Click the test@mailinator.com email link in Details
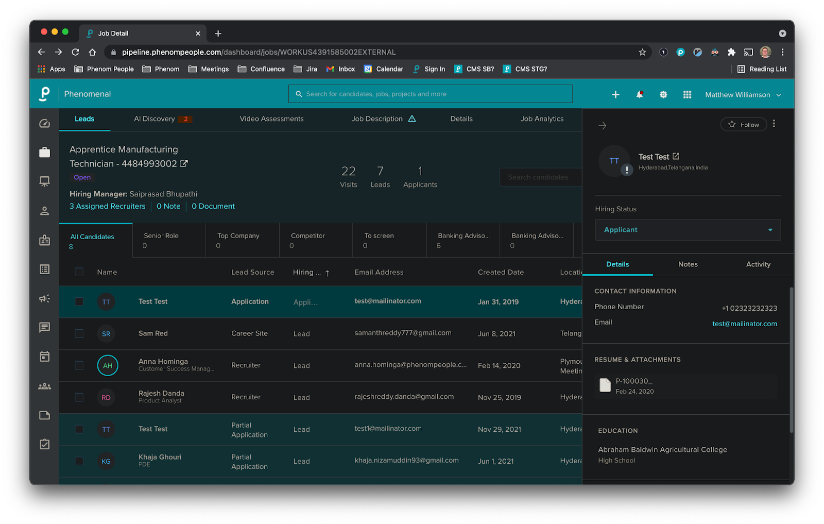The height and width of the screenshot is (524, 824). 745,324
